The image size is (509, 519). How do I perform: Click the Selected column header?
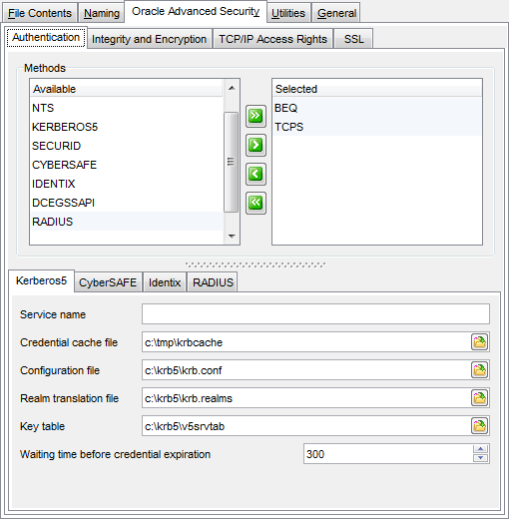377,89
